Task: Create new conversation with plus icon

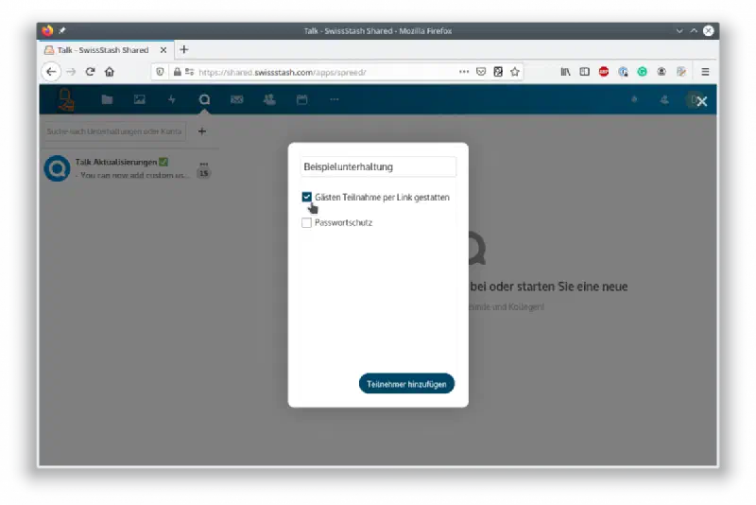Action: click(202, 131)
